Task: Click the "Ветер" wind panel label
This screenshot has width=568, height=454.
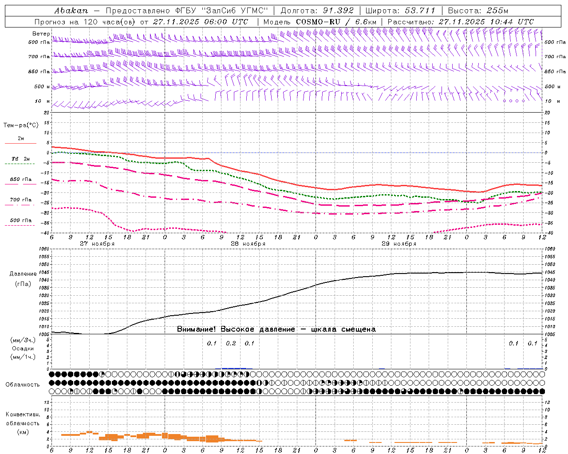Action: tap(41, 34)
